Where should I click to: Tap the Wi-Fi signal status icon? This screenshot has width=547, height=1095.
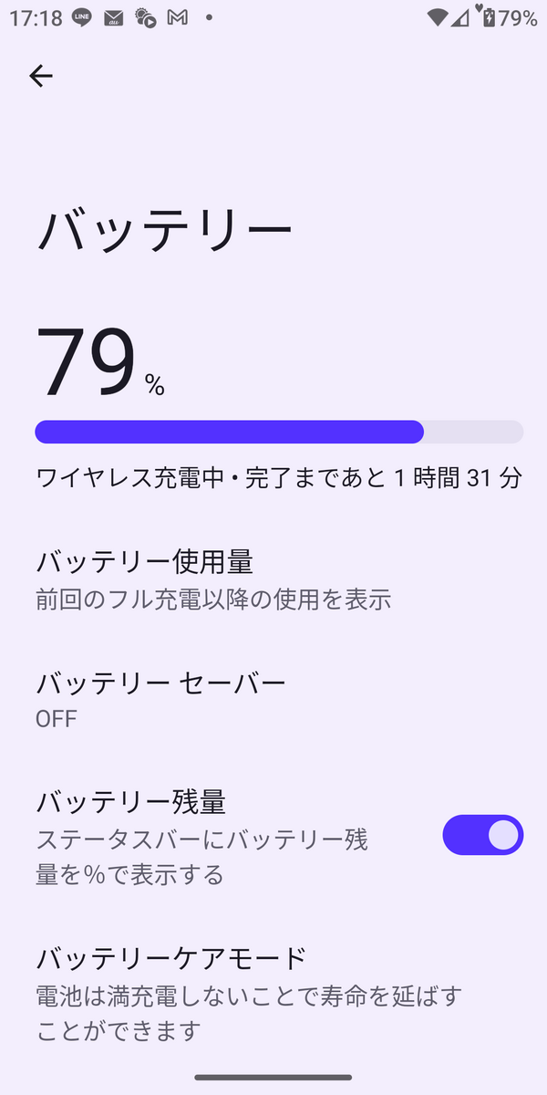[439, 17]
